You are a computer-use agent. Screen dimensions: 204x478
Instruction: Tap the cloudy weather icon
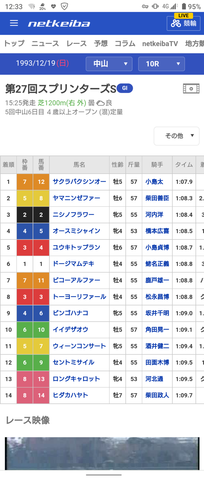[100, 103]
